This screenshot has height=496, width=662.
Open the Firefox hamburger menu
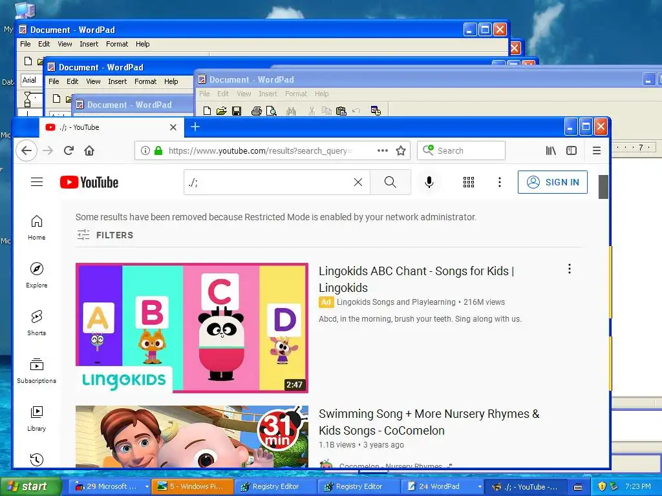597,150
